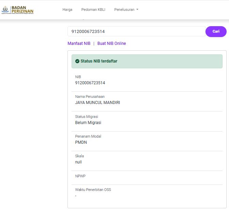Click the Belum Migrasi status value

[88, 123]
